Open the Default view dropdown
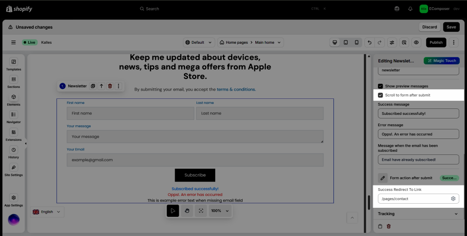Image resolution: width=467 pixels, height=236 pixels. [x=199, y=42]
